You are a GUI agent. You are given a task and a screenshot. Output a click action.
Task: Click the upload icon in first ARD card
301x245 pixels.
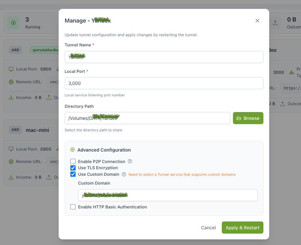[49, 98]
